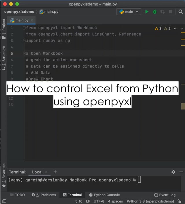Go to next highlighted error arrow
This screenshot has height=204, width=185.
(x=182, y=29)
